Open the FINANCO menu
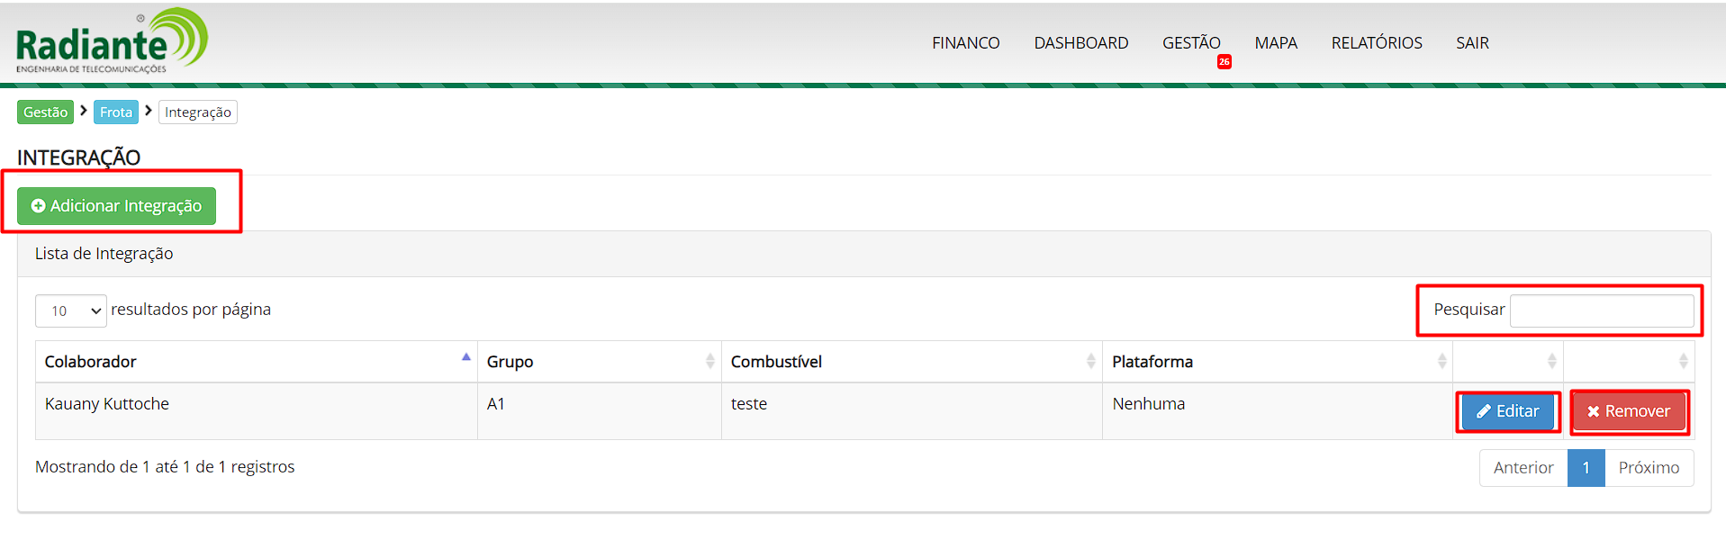 (x=965, y=43)
